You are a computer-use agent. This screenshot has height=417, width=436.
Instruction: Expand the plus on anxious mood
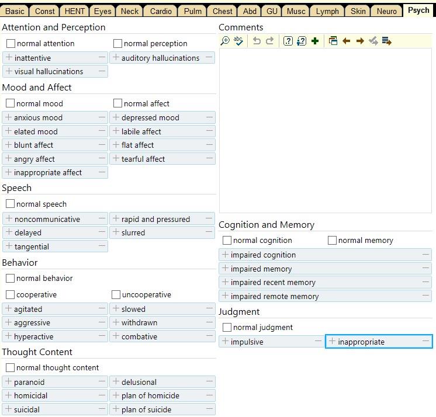tap(8, 117)
